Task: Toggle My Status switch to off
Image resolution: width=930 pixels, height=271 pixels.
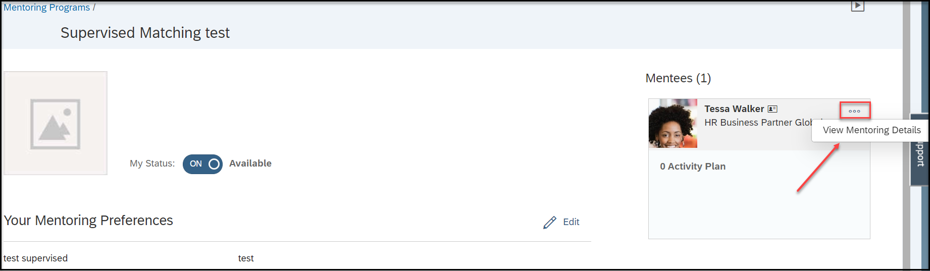Action: (202, 164)
